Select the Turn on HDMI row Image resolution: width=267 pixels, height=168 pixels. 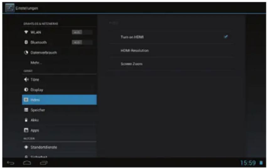point(171,37)
